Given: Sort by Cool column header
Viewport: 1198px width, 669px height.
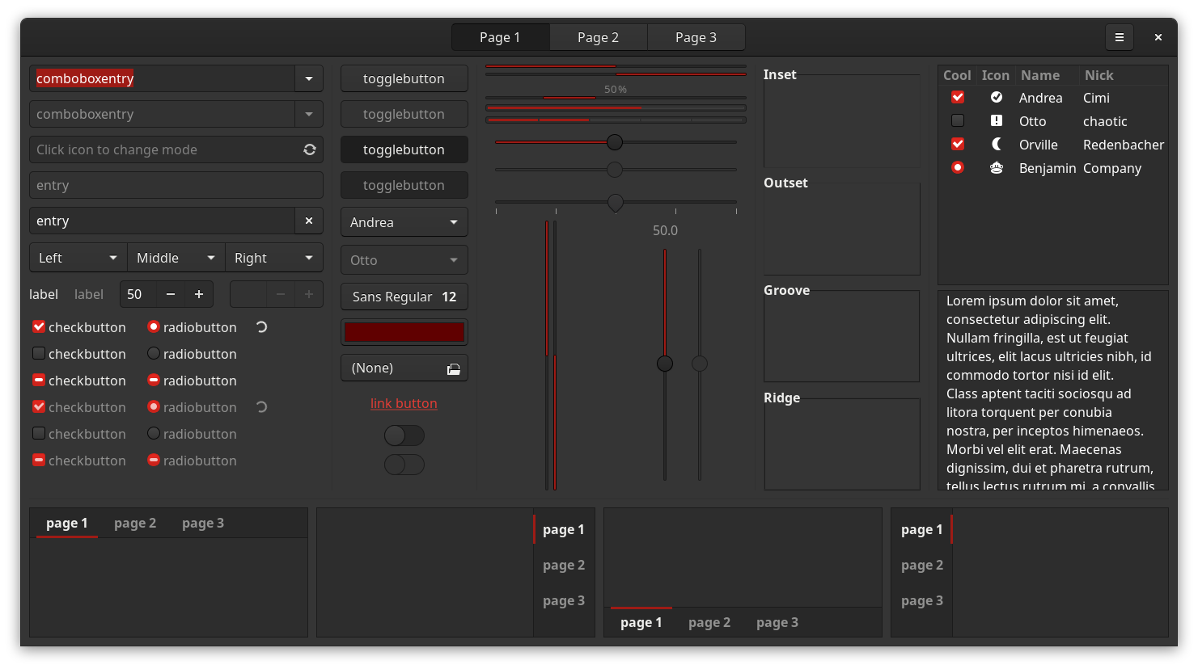Looking at the screenshot, I should tap(957, 75).
